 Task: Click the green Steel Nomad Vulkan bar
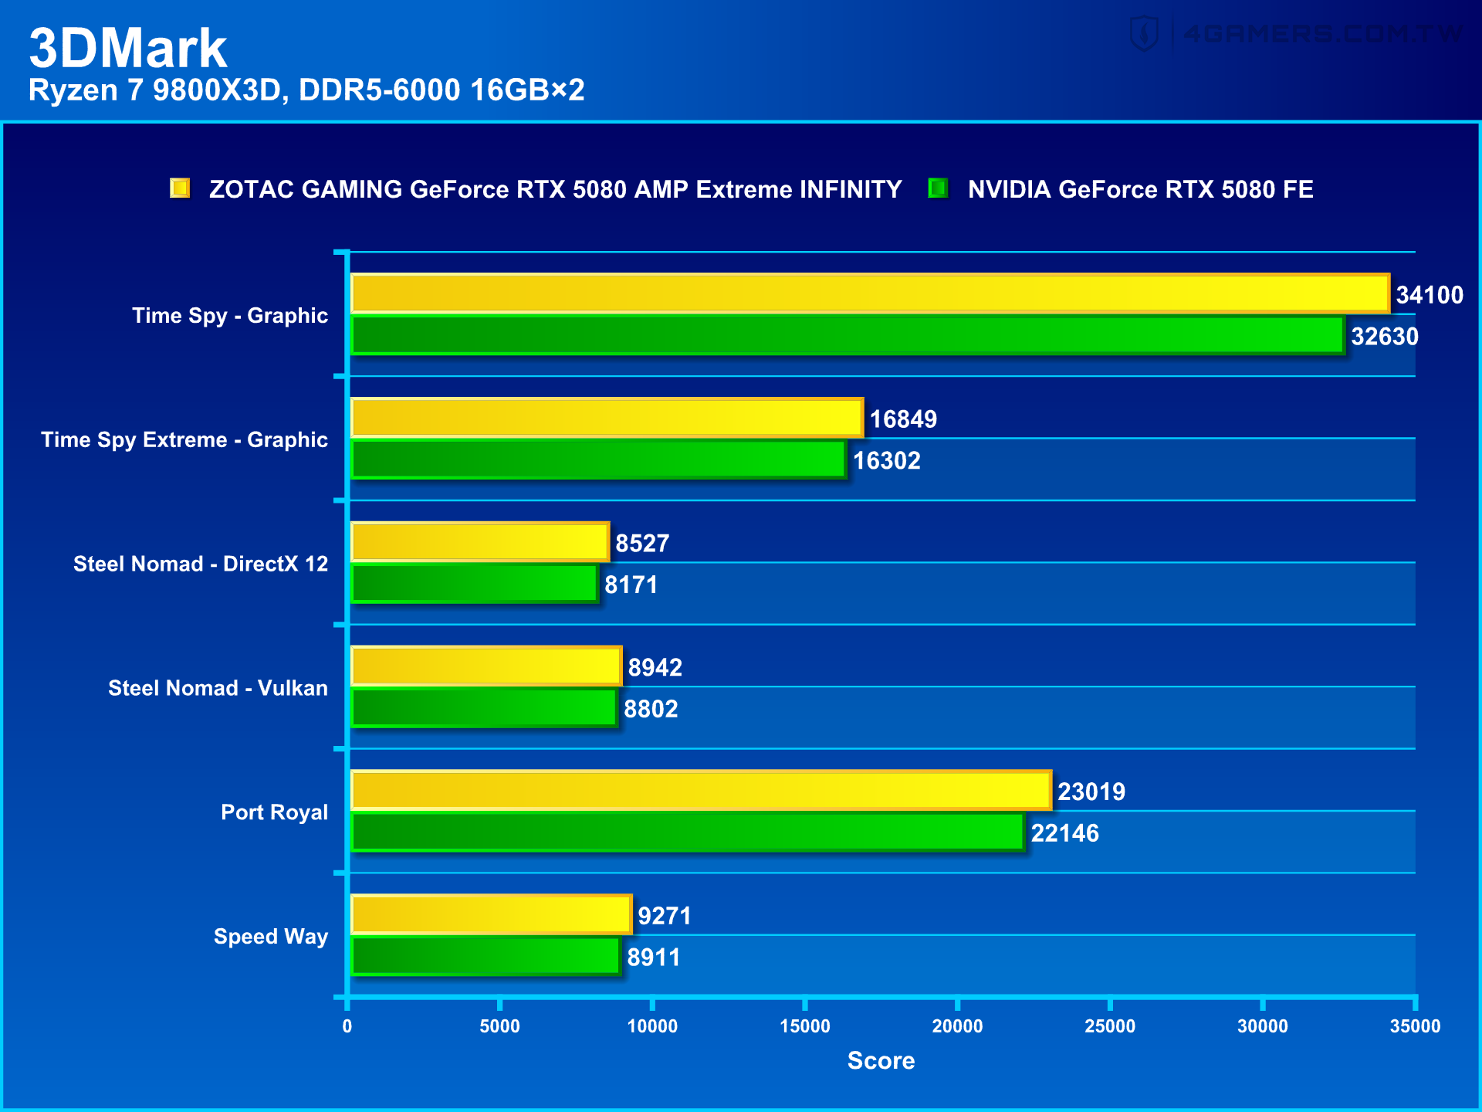point(484,708)
